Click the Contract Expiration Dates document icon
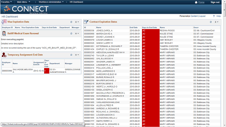Screen dimensions: 226x127 click(x=86, y=22)
